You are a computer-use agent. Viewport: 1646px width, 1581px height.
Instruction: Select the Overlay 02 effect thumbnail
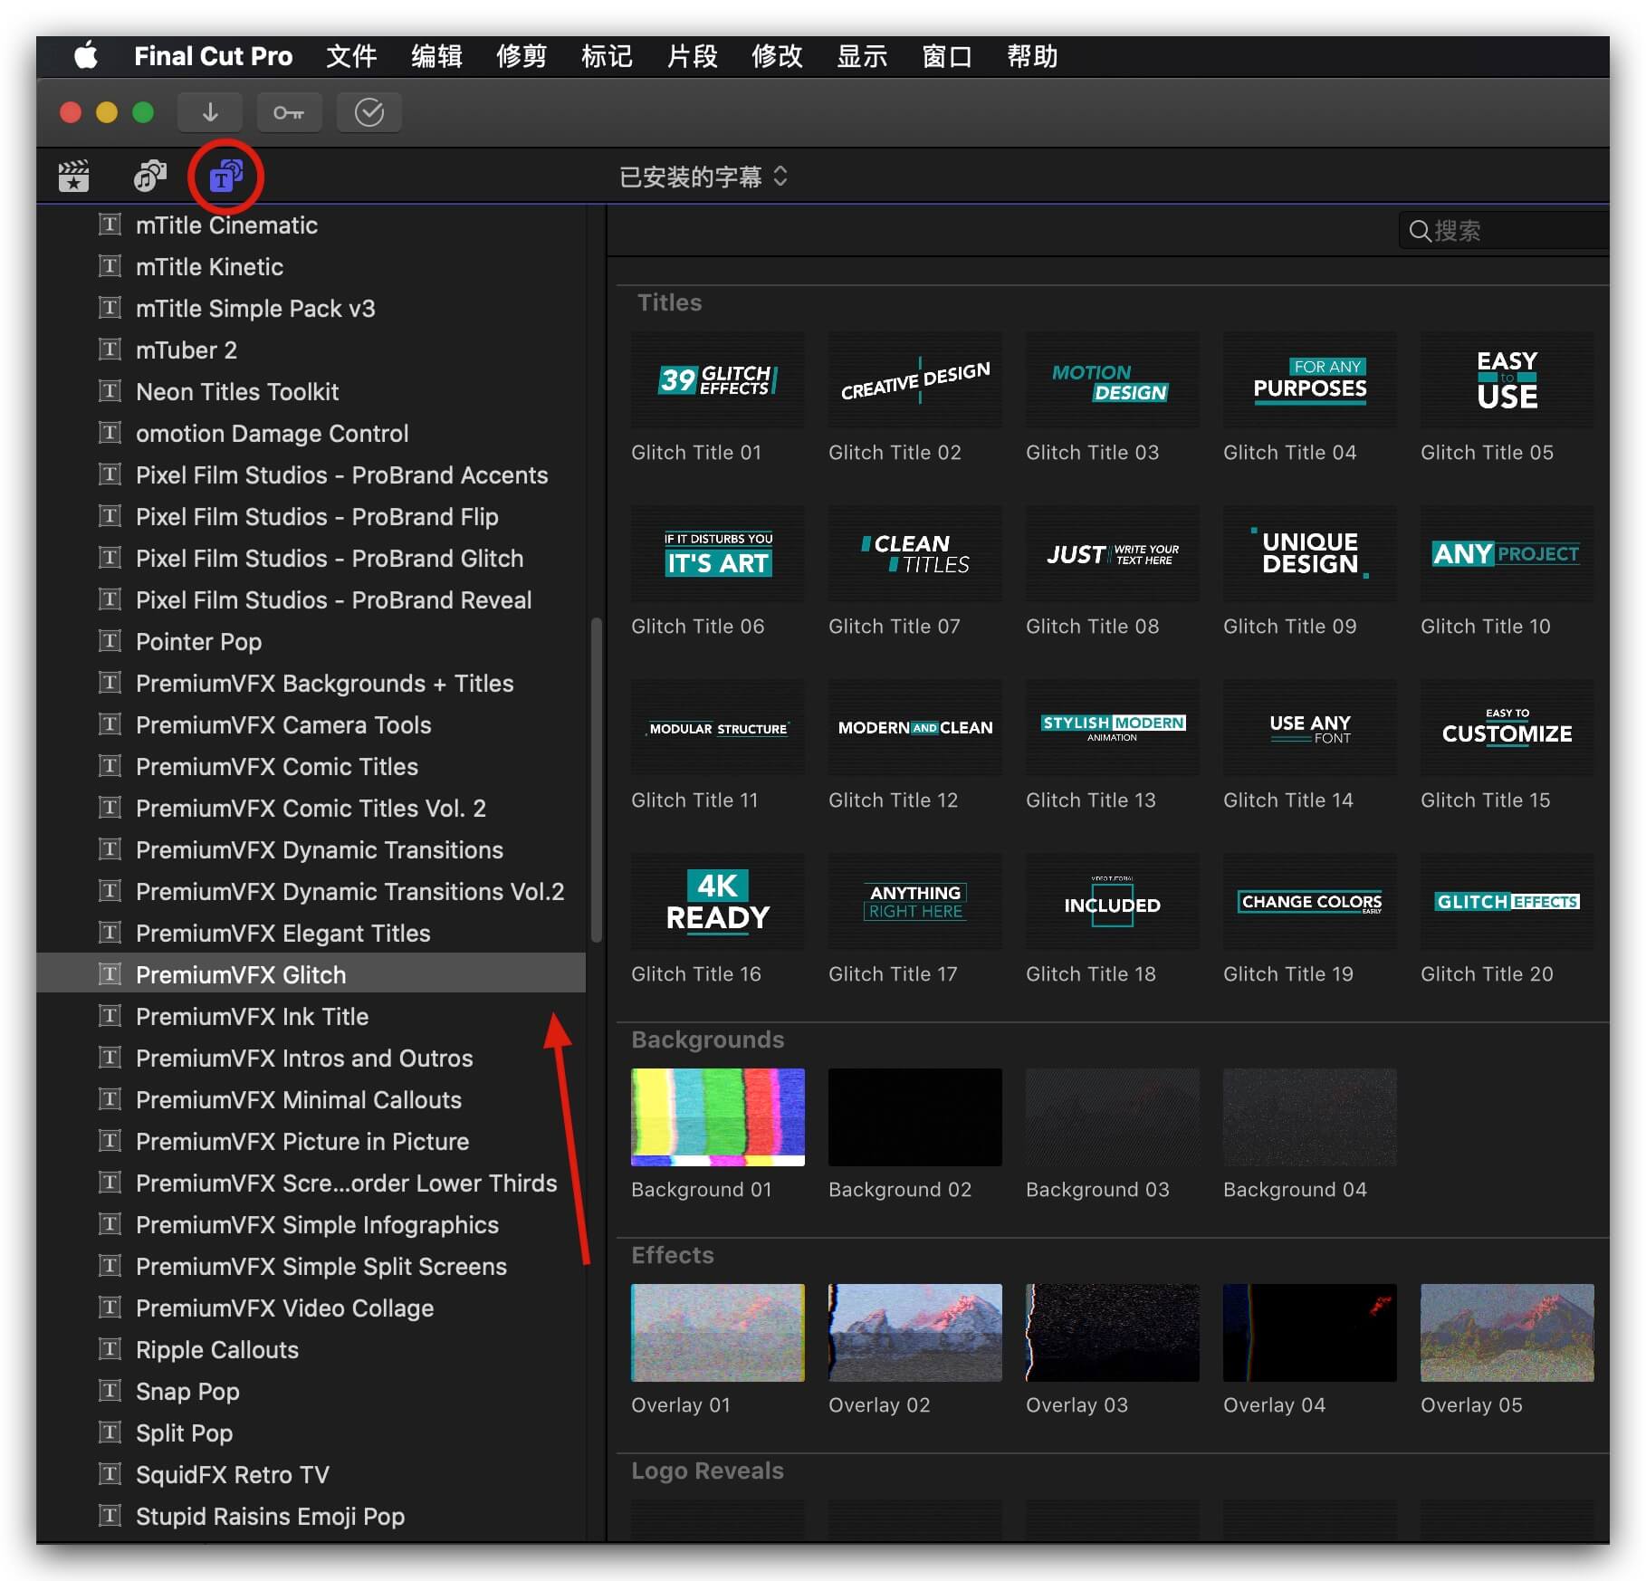(x=915, y=1333)
